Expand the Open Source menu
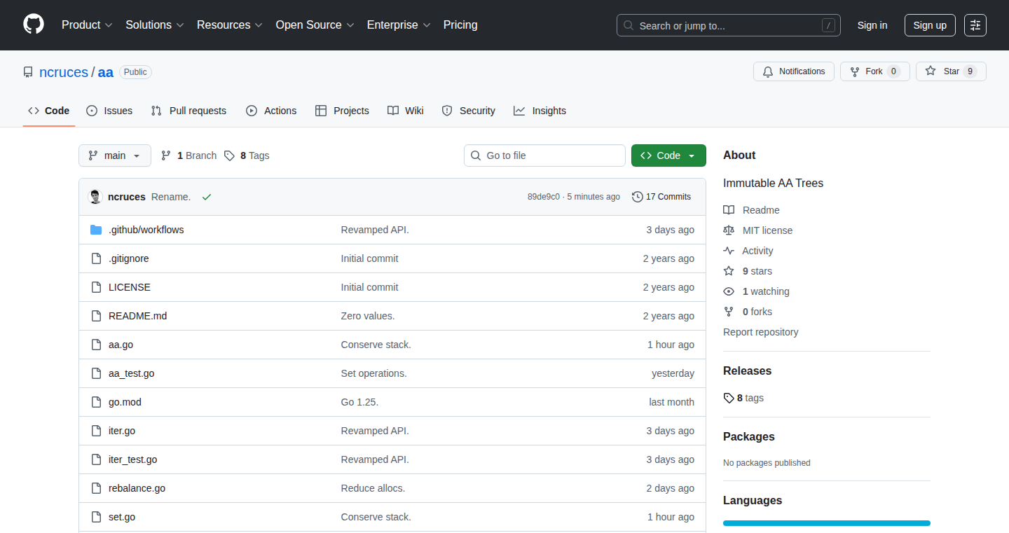The width and height of the screenshot is (1009, 533). [315, 25]
